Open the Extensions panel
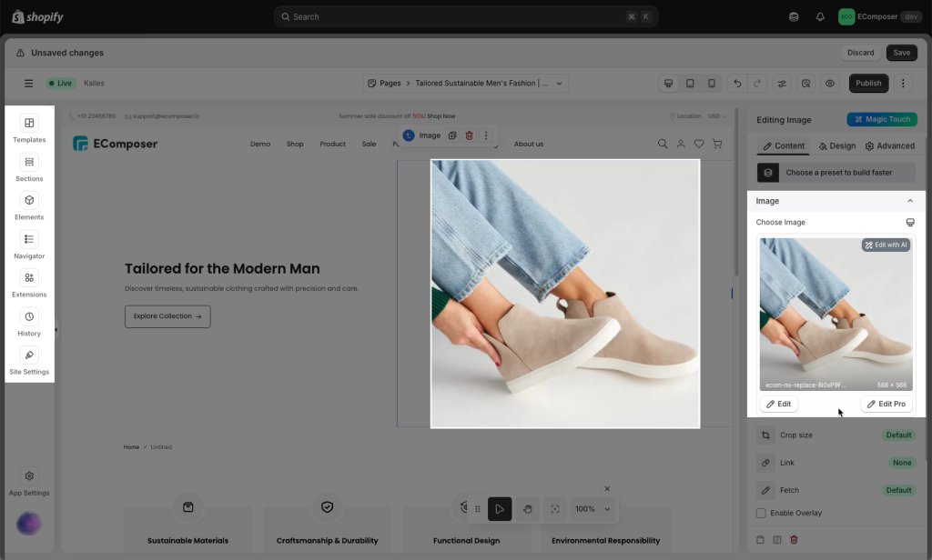This screenshot has height=560, width=932. pos(29,278)
